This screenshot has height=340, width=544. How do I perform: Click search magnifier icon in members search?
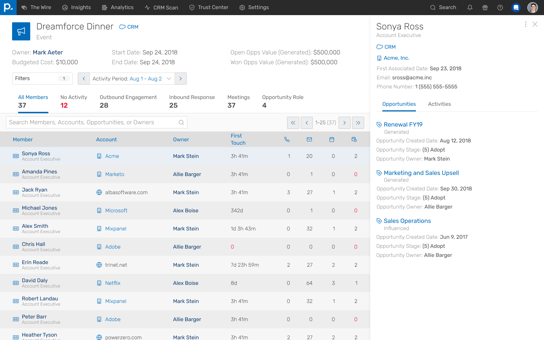pos(181,122)
